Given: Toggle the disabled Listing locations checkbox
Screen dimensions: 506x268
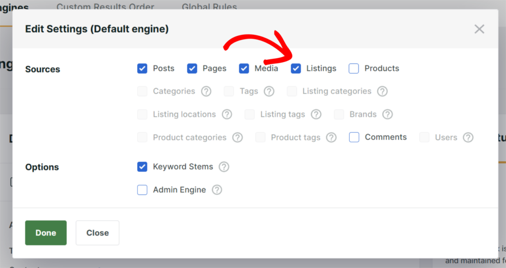Looking at the screenshot, I should coord(142,114).
